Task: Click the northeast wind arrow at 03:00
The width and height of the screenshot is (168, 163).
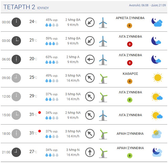Action: pyautogui.click(x=90, y=41)
